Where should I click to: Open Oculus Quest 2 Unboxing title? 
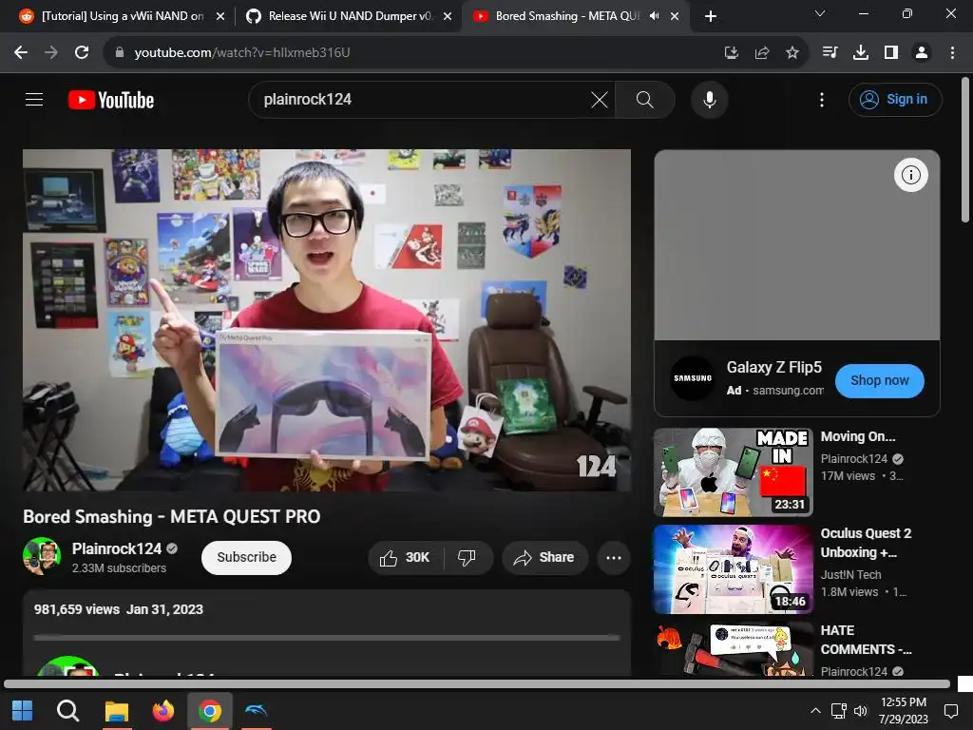pos(866,543)
